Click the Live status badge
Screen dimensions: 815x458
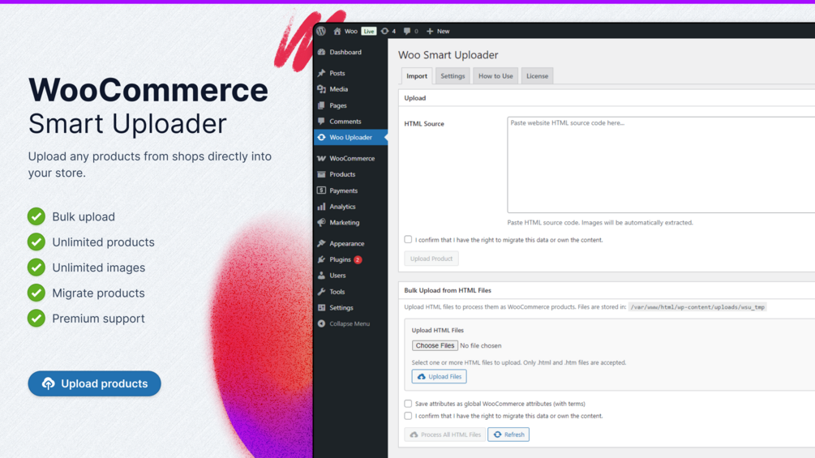(369, 31)
